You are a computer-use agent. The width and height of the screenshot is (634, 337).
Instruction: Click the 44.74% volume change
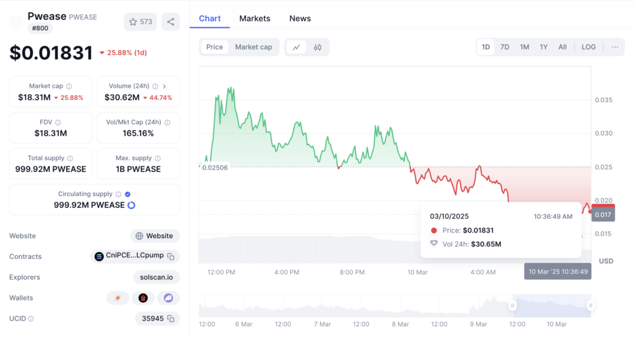pyautogui.click(x=160, y=98)
